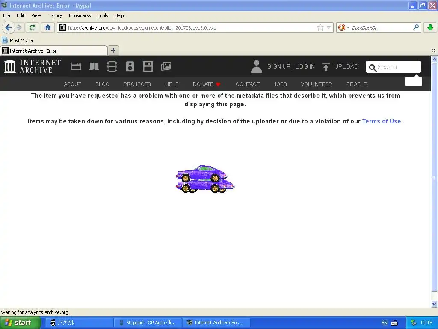Click the scrollbar down arrow

click(434, 304)
